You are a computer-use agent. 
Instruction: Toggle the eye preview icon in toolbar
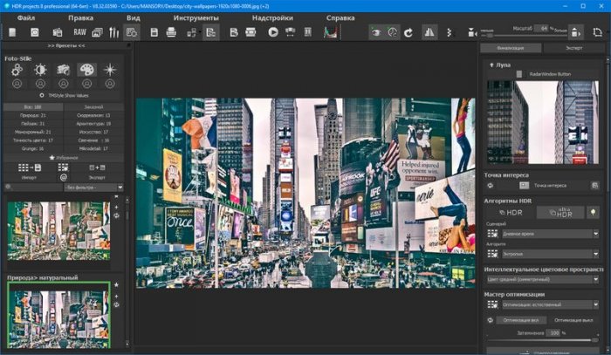(376, 32)
